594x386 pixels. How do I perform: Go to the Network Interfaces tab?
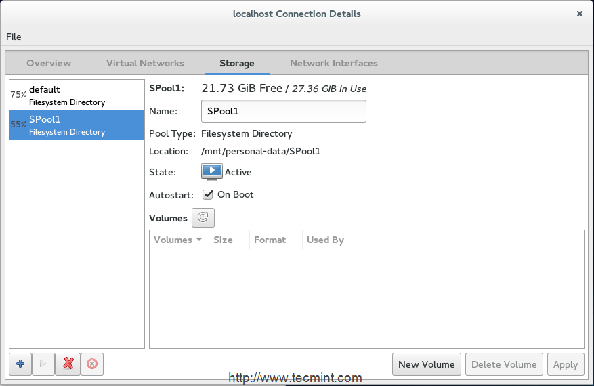(x=333, y=63)
